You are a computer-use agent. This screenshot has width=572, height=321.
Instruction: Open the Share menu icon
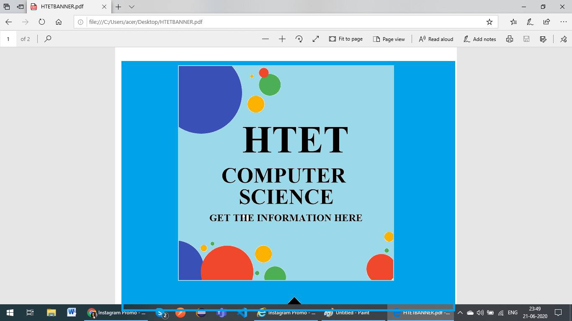tap(546, 22)
